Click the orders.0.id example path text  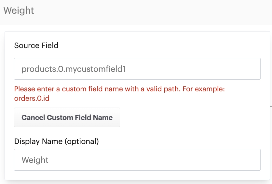(x=32, y=98)
